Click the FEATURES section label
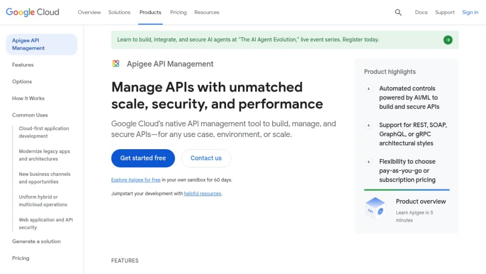 (125, 260)
